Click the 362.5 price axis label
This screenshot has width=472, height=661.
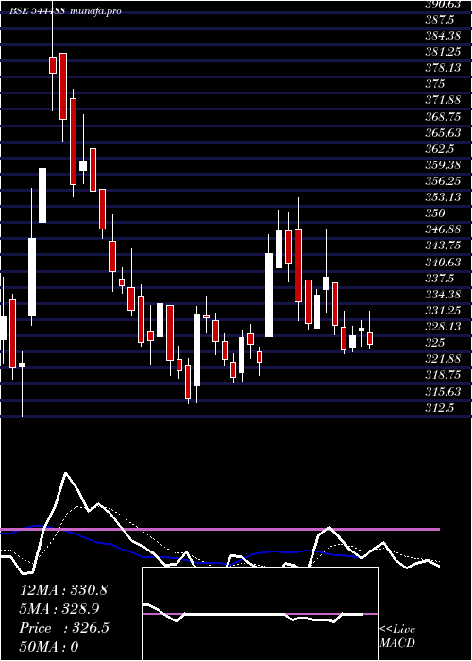coord(440,148)
